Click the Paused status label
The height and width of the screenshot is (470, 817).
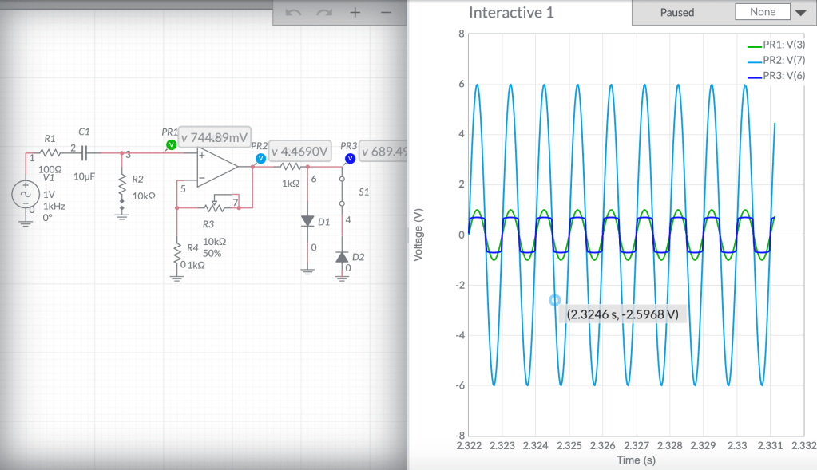point(676,13)
